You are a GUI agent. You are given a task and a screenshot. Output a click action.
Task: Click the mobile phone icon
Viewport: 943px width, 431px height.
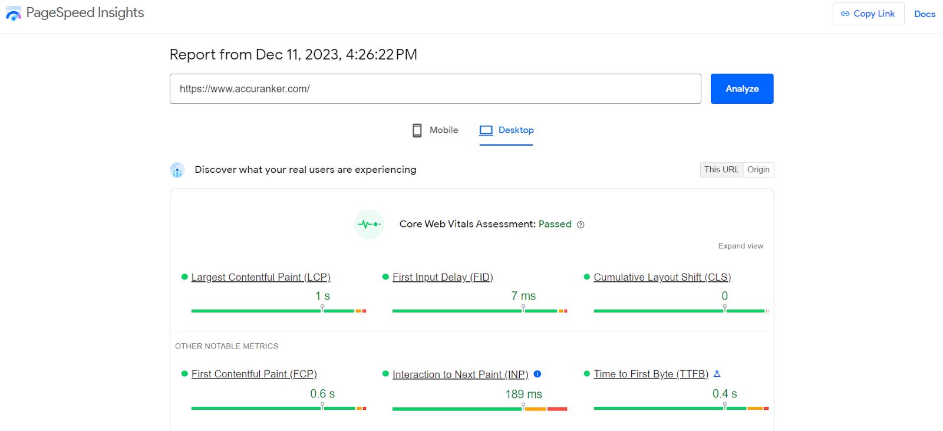tap(417, 130)
